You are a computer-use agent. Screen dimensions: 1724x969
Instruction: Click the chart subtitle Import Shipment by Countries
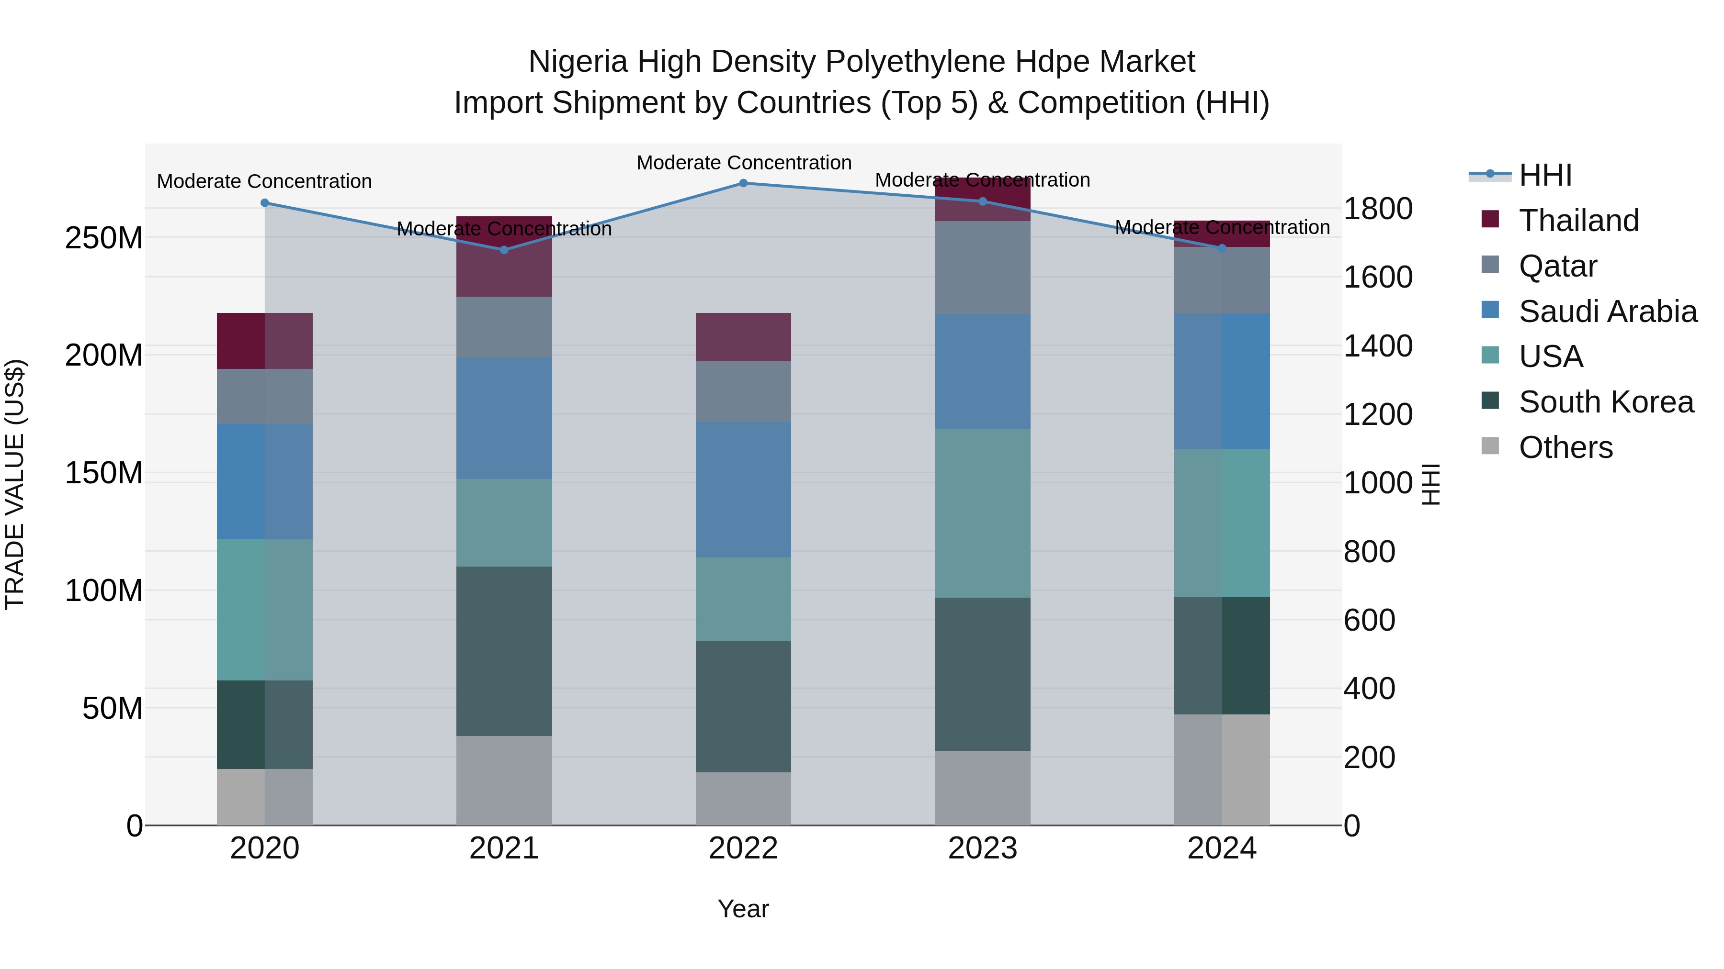[x=862, y=103]
